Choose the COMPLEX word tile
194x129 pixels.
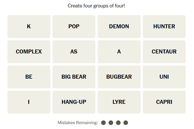coord(29,52)
